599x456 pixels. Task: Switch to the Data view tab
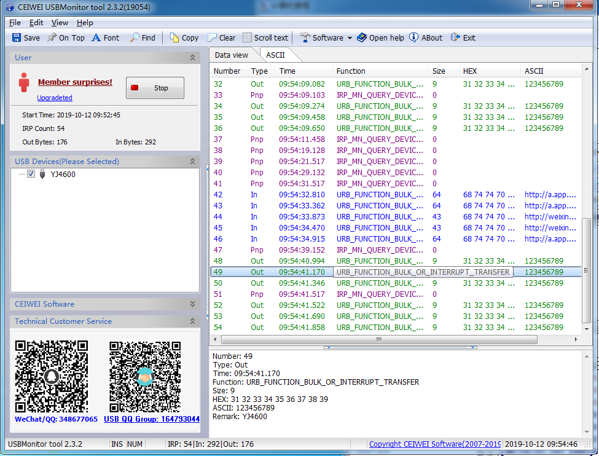(x=232, y=55)
